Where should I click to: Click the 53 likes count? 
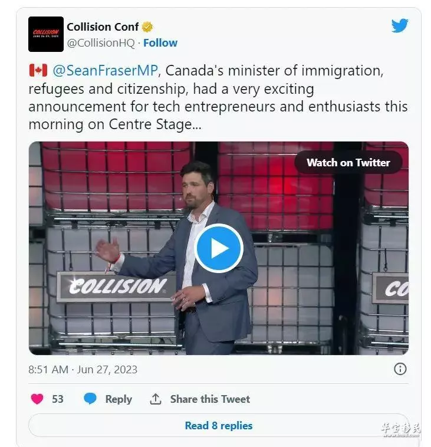(x=58, y=399)
